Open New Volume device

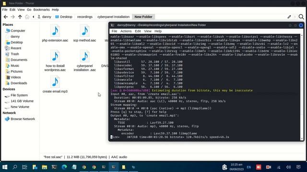click(x=20, y=107)
